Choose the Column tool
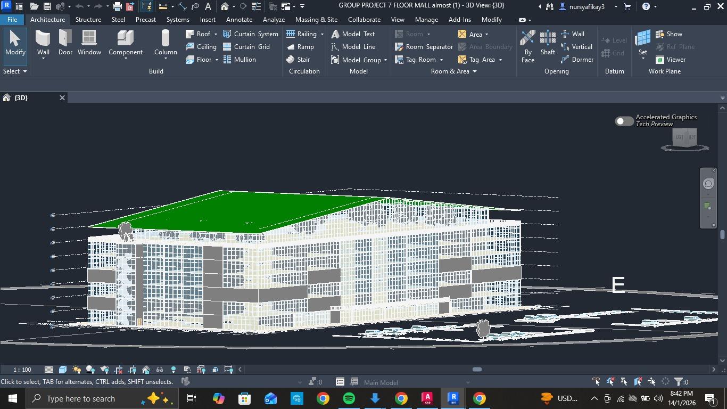This screenshot has height=409, width=727. pyautogui.click(x=166, y=43)
